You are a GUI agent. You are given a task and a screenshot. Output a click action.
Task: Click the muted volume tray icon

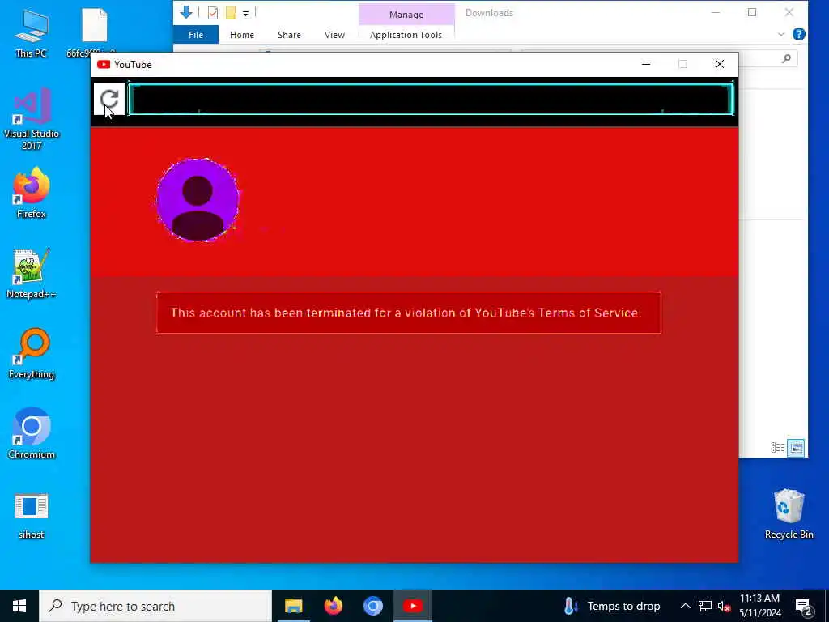coord(724,606)
